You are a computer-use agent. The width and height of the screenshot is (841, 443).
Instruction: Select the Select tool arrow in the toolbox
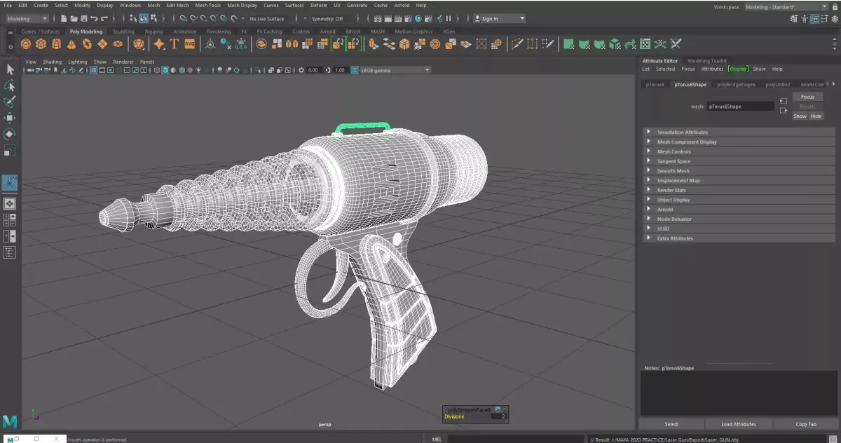(x=10, y=69)
